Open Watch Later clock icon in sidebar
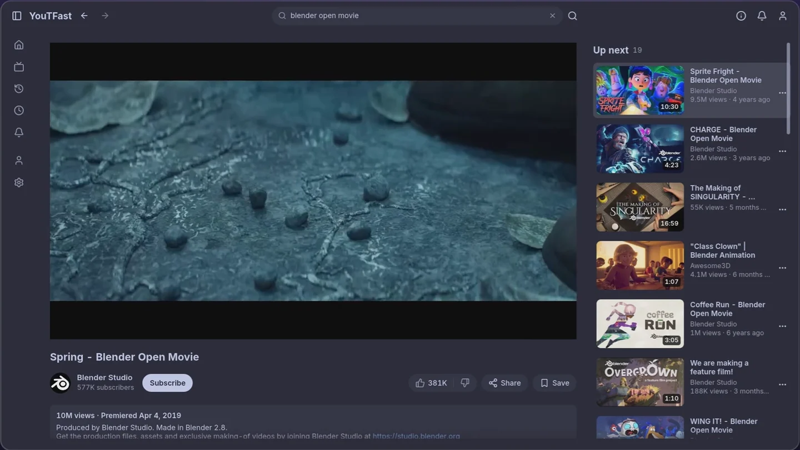Image resolution: width=800 pixels, height=450 pixels. tap(19, 111)
